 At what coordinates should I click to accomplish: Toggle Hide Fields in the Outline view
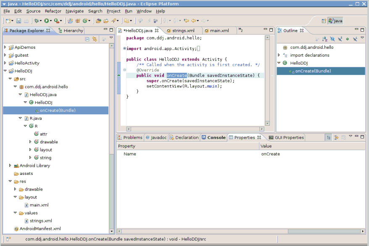pos(332,39)
